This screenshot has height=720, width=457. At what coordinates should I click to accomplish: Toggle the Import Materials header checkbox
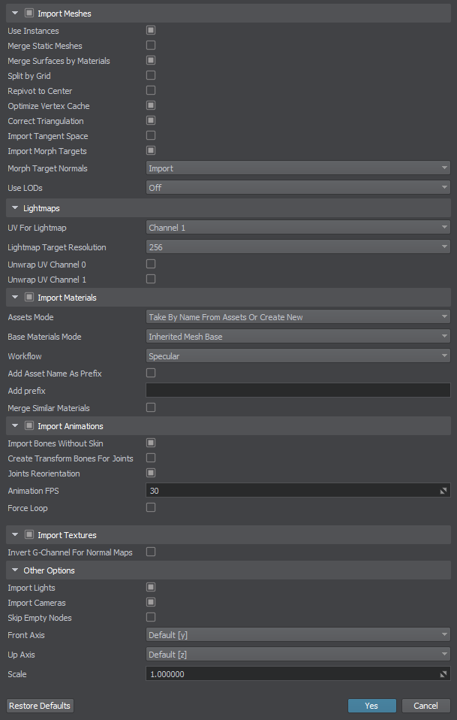click(29, 298)
